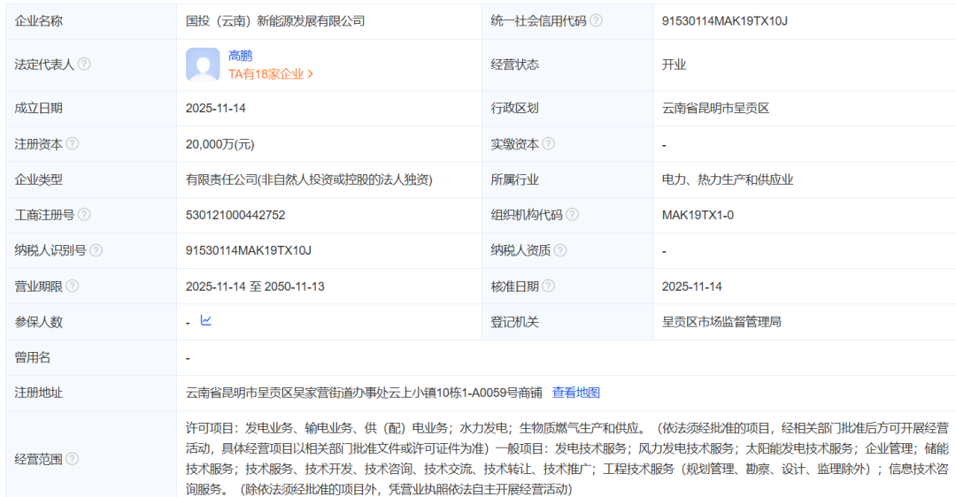Open the 参保人数 trend chart icon

tap(205, 321)
